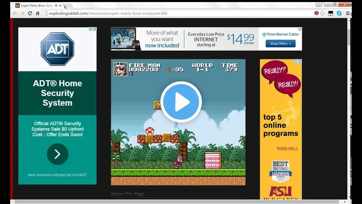Open a new browser tab
Screen dimensions: 362x204
coord(69,5)
